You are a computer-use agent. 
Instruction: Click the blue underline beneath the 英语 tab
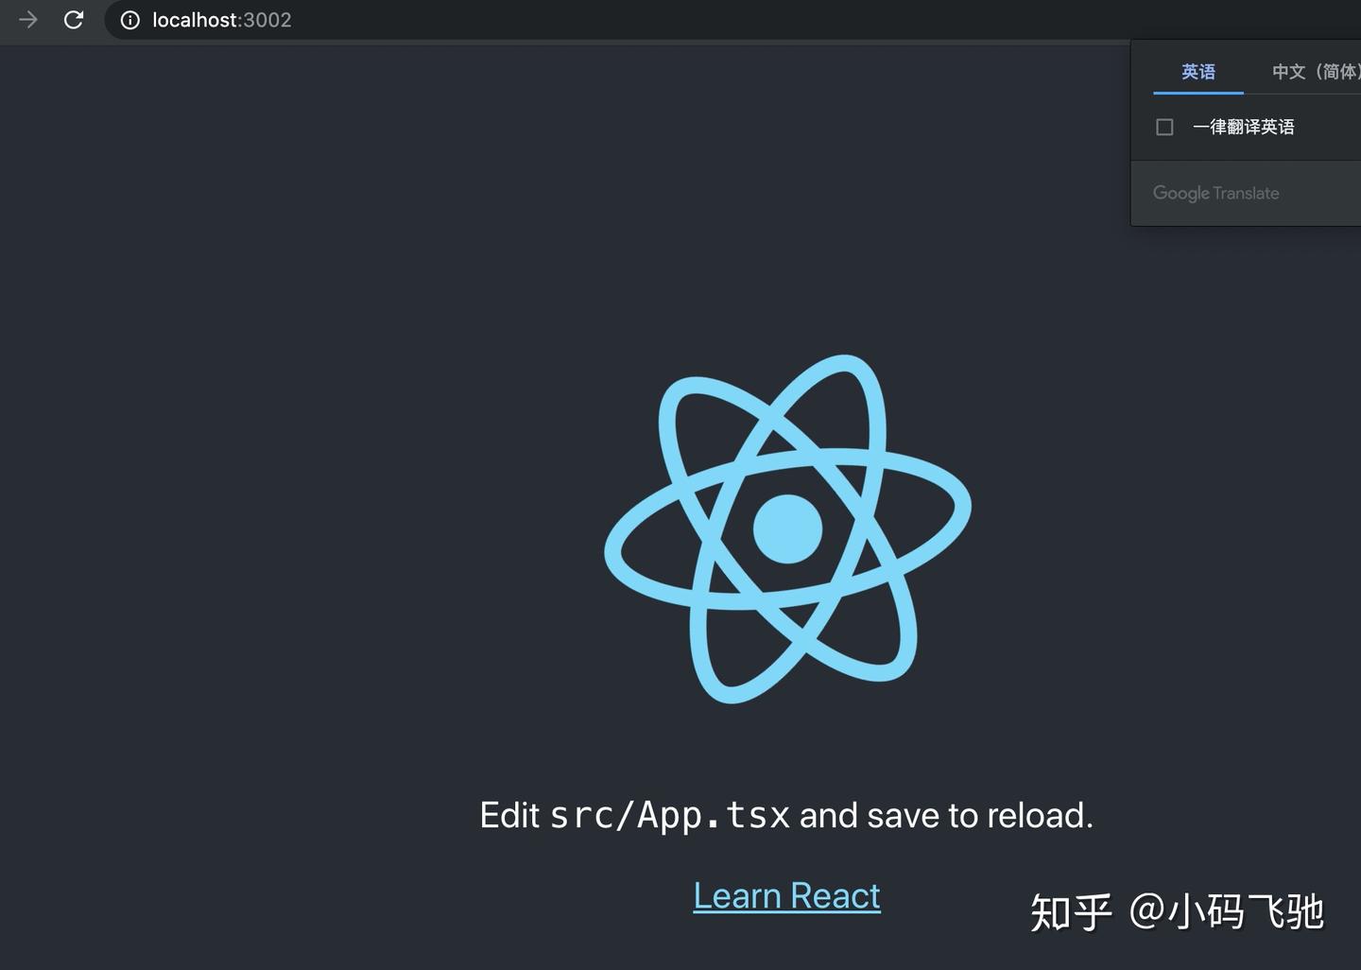click(1197, 94)
